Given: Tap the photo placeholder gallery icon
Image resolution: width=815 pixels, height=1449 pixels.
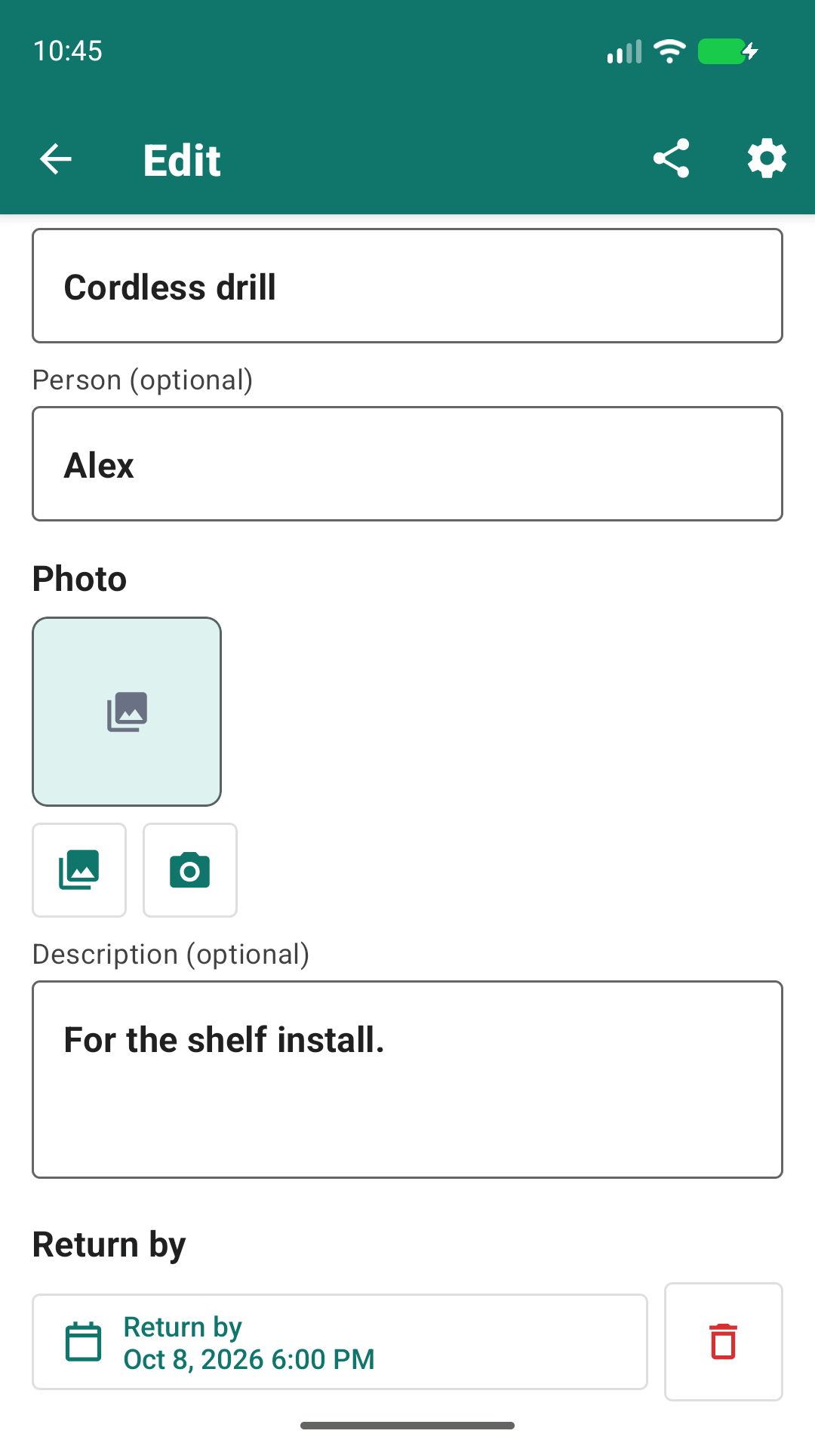Looking at the screenshot, I should pyautogui.click(x=127, y=712).
